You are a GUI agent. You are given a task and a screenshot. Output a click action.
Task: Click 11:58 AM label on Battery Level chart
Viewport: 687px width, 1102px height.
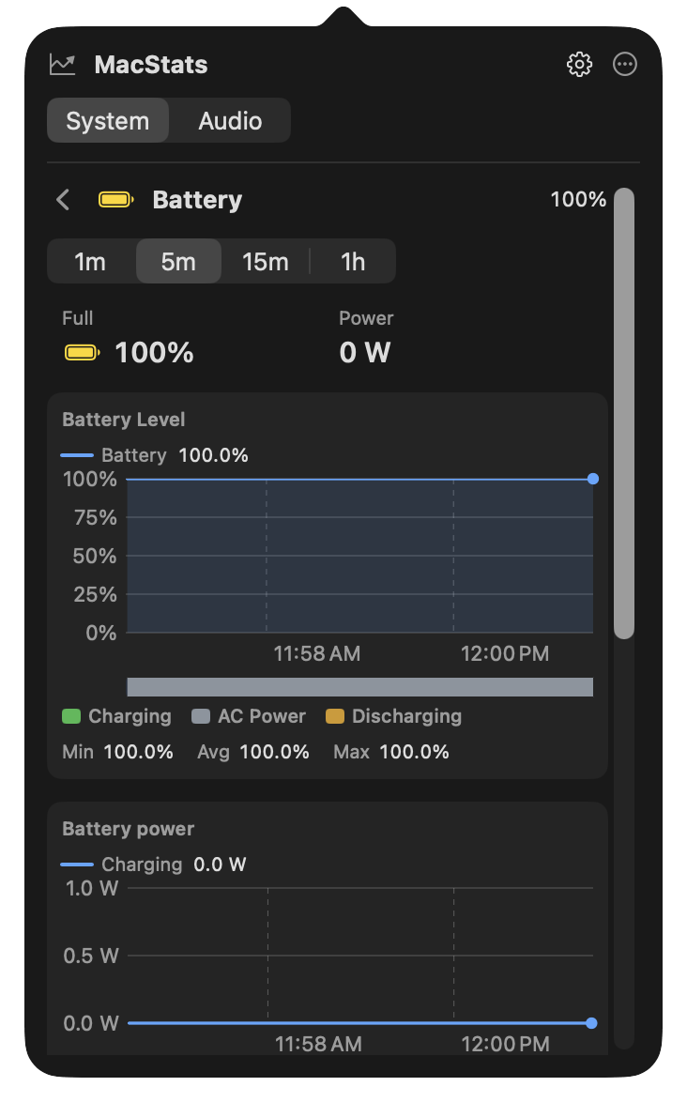point(317,653)
